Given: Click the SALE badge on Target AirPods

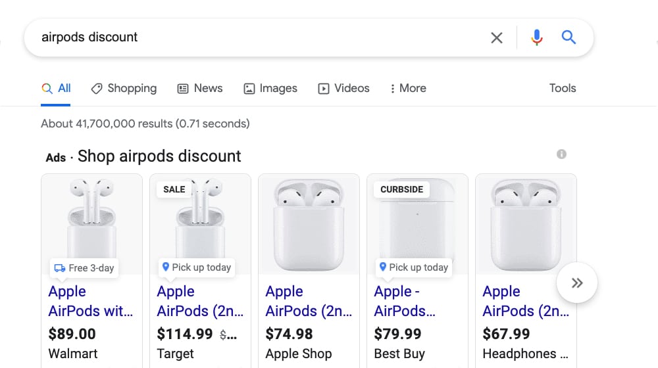Looking at the screenshot, I should pyautogui.click(x=174, y=189).
